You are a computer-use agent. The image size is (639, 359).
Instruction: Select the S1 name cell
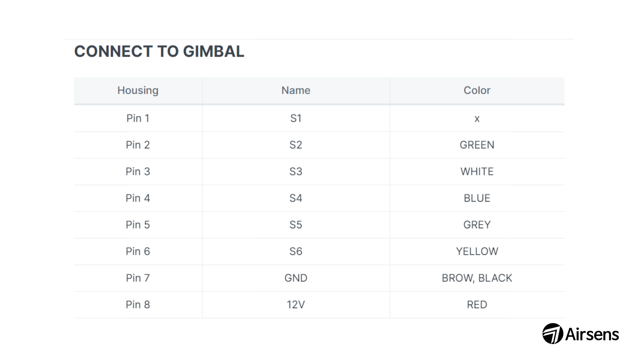(x=296, y=118)
